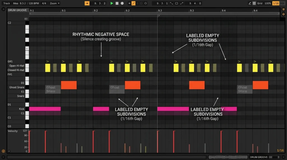Click the bottom-left play triangle icon
The height and width of the screenshot is (160, 287).
[3, 157]
